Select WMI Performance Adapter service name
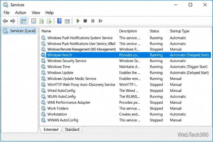 pyautogui.click(x=69, y=102)
